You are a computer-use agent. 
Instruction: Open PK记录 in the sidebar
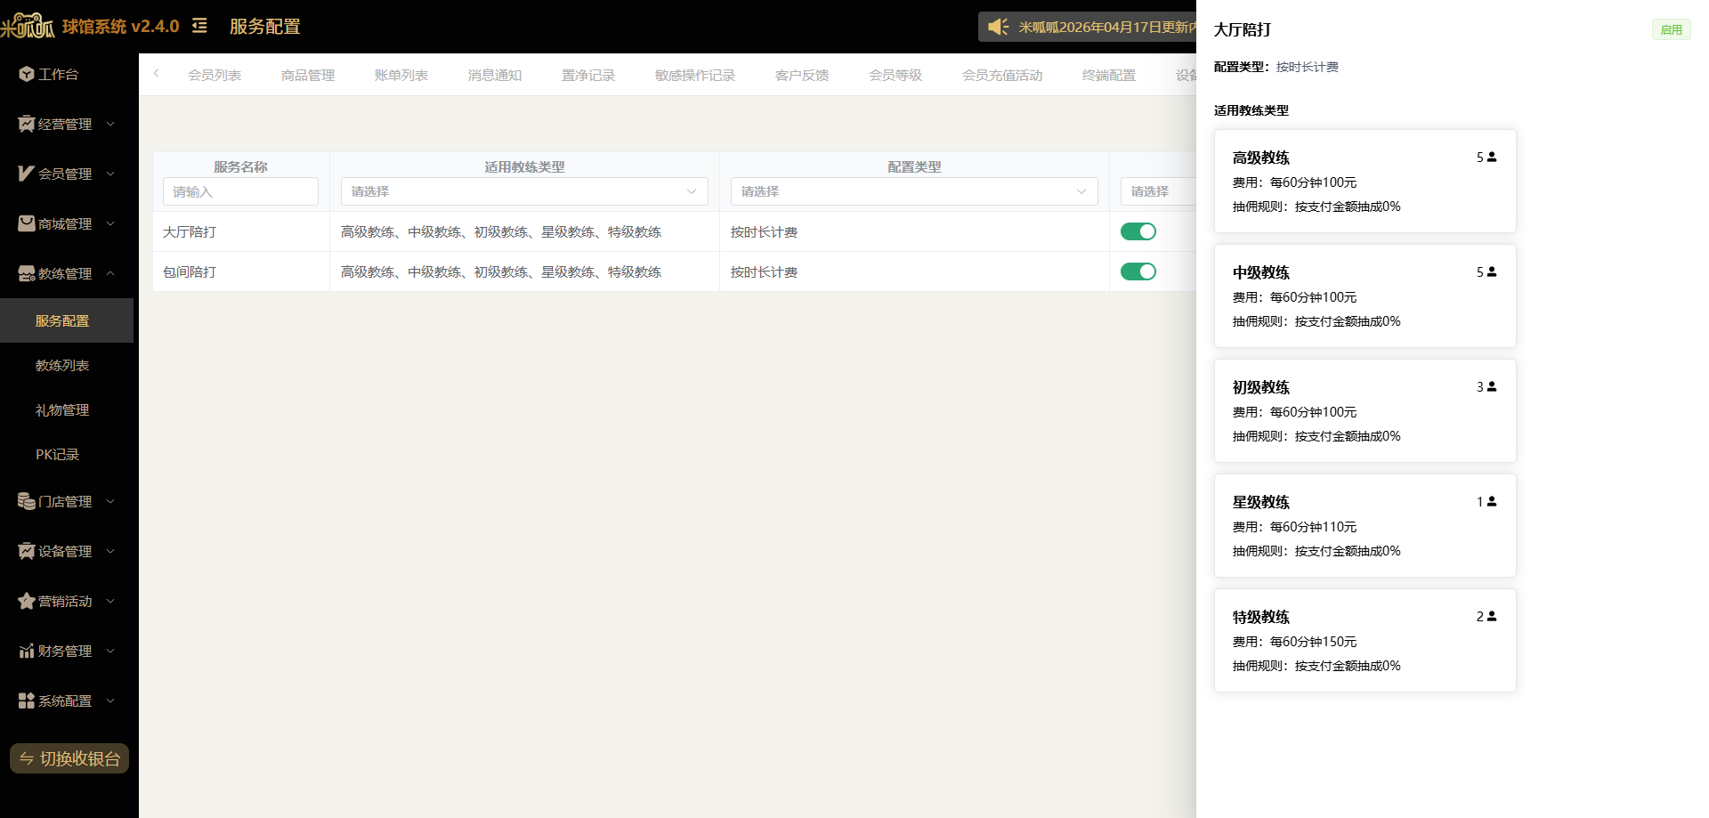tap(67, 454)
